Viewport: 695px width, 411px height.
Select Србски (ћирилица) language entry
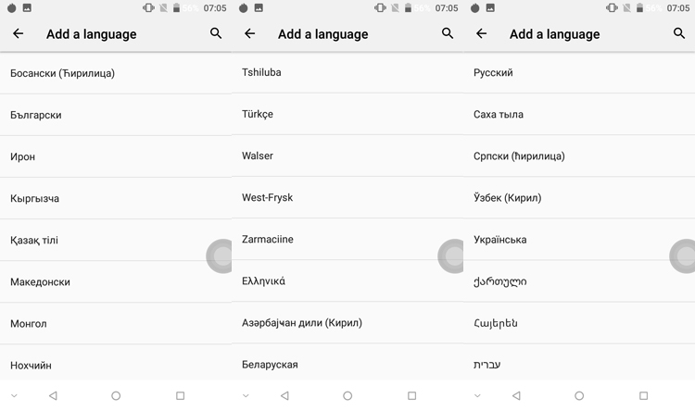[579, 156]
